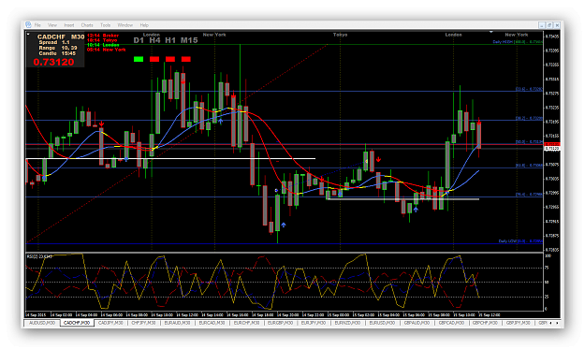Click the H4 timeframe label
The image size is (585, 349).
coord(154,40)
